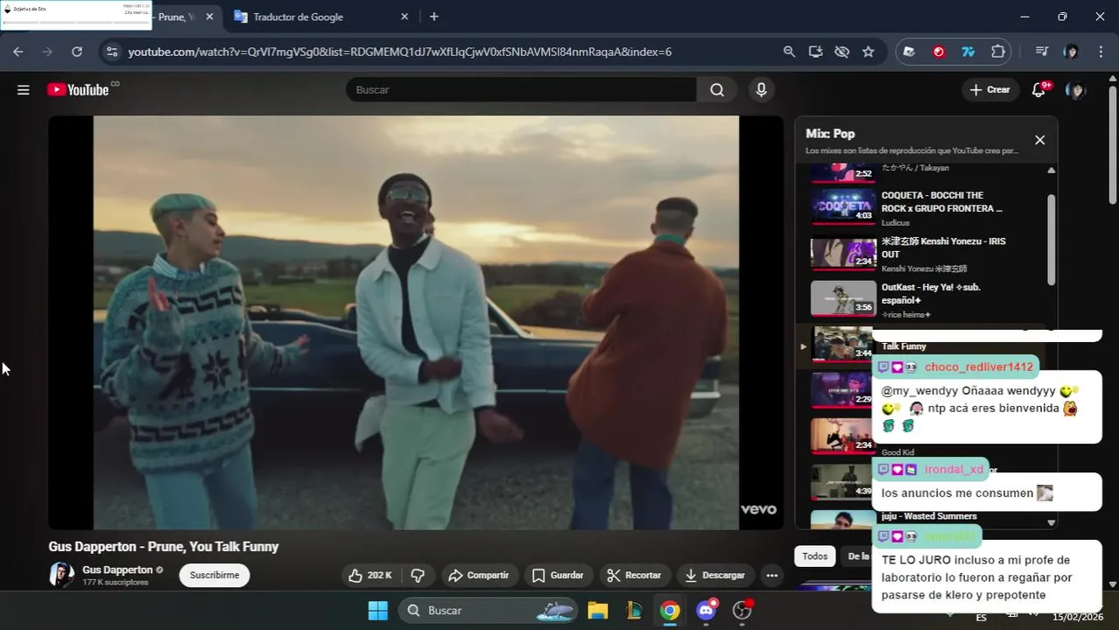Open the browser media controls icon
The width and height of the screenshot is (1119, 630).
pyautogui.click(x=1041, y=52)
